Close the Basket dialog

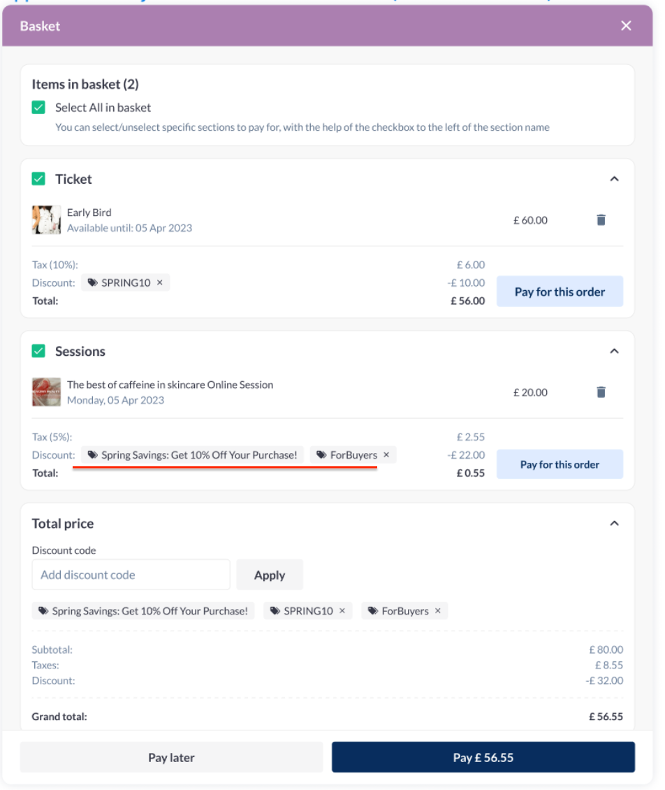pyautogui.click(x=626, y=26)
